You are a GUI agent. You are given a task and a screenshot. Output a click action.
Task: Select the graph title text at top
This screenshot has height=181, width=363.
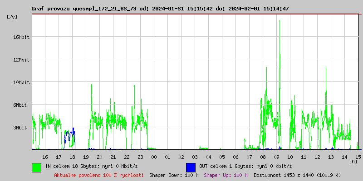(160, 9)
